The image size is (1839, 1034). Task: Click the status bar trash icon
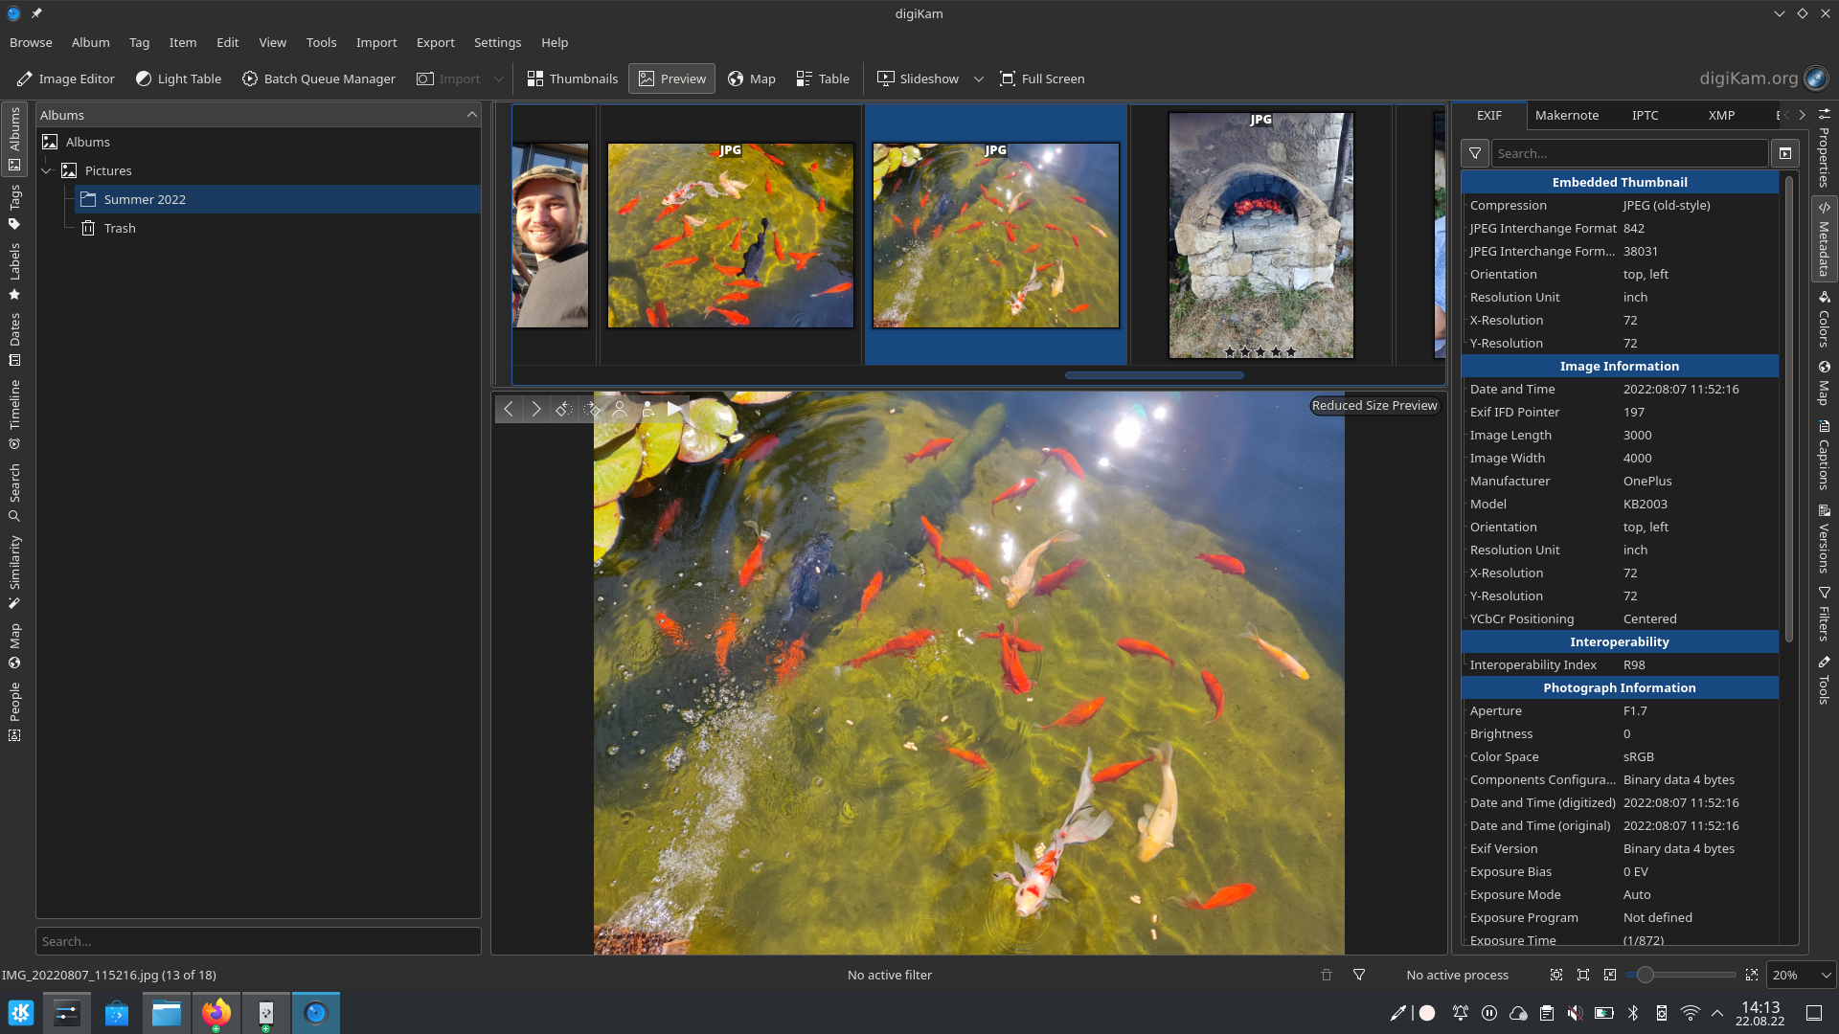(x=1327, y=975)
